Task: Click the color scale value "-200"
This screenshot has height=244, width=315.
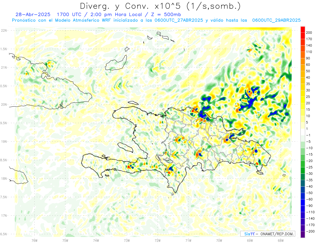Action: [x=310, y=231]
